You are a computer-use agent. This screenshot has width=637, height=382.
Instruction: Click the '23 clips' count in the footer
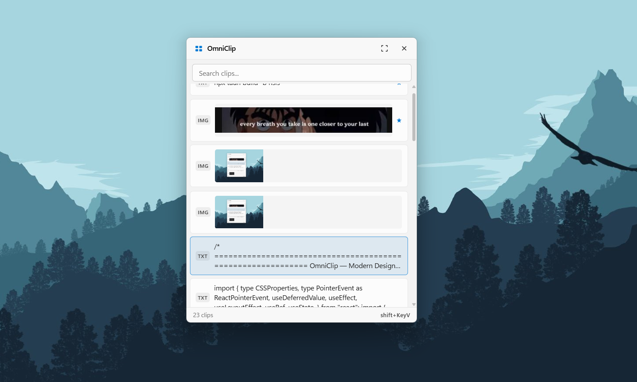[203, 315]
